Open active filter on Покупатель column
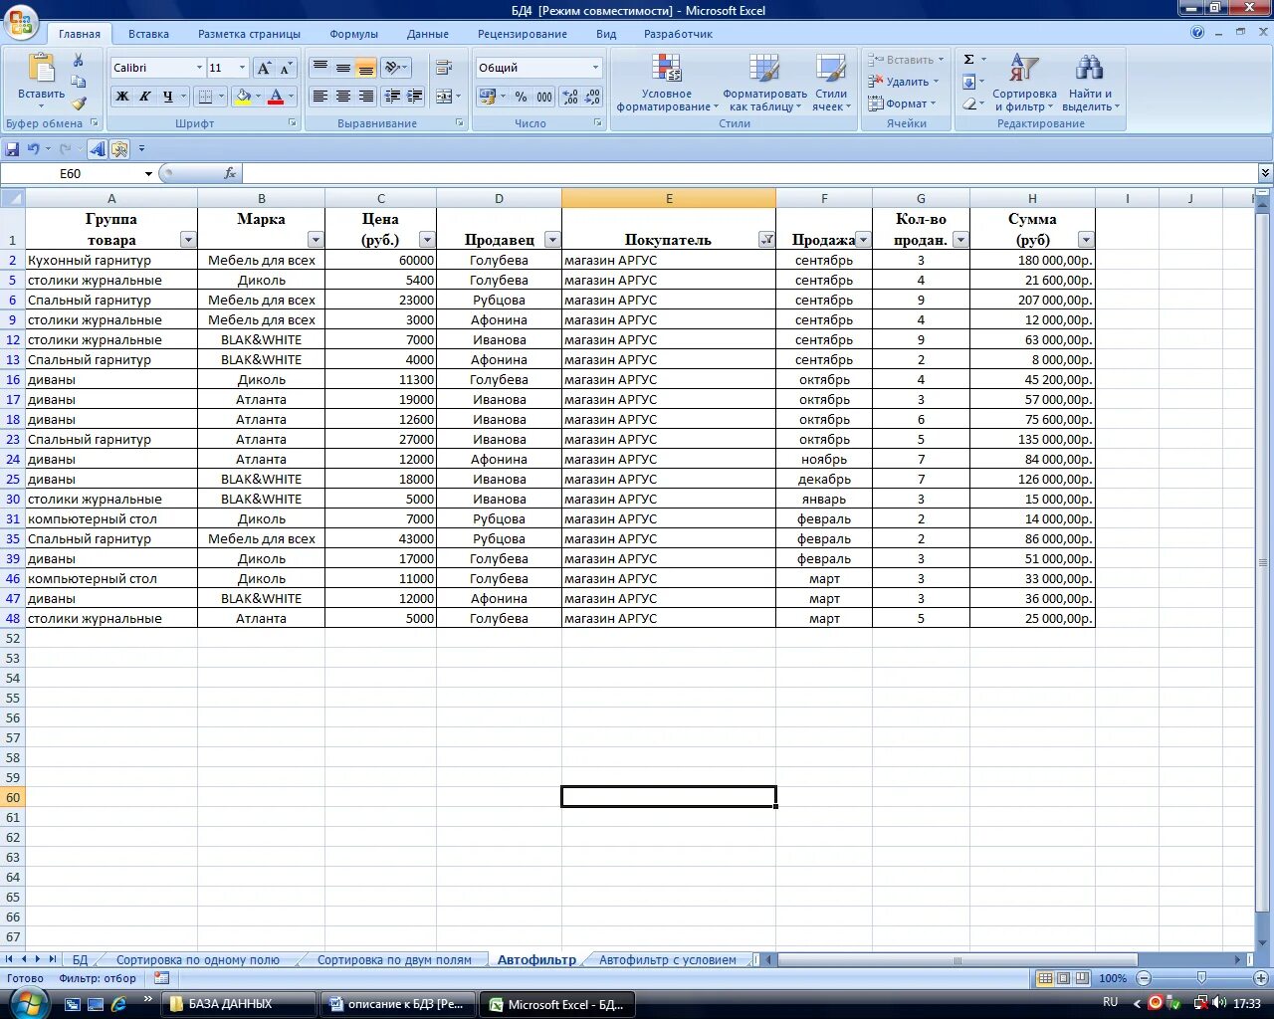1274x1019 pixels. coord(766,240)
